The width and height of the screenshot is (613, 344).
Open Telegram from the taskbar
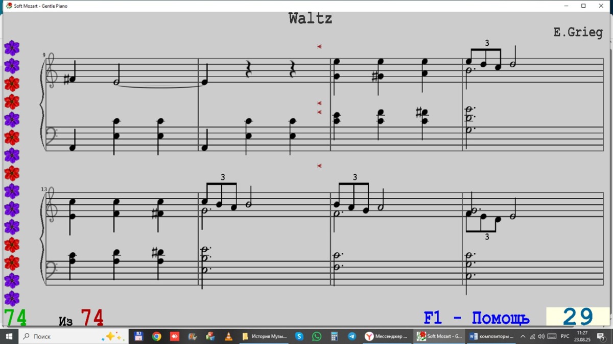click(352, 336)
